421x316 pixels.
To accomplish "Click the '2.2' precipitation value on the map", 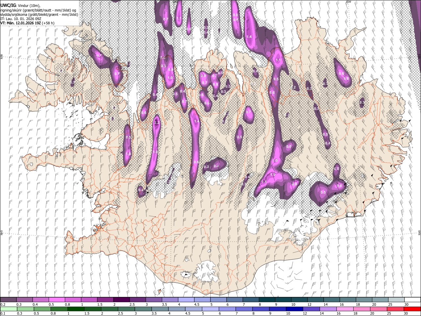I will [x=157, y=123].
